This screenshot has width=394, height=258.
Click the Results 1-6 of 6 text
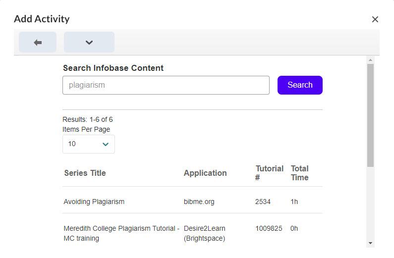click(88, 119)
